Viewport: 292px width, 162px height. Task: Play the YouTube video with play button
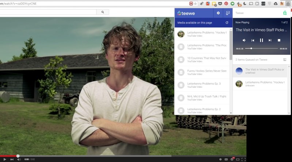[x=5, y=159]
